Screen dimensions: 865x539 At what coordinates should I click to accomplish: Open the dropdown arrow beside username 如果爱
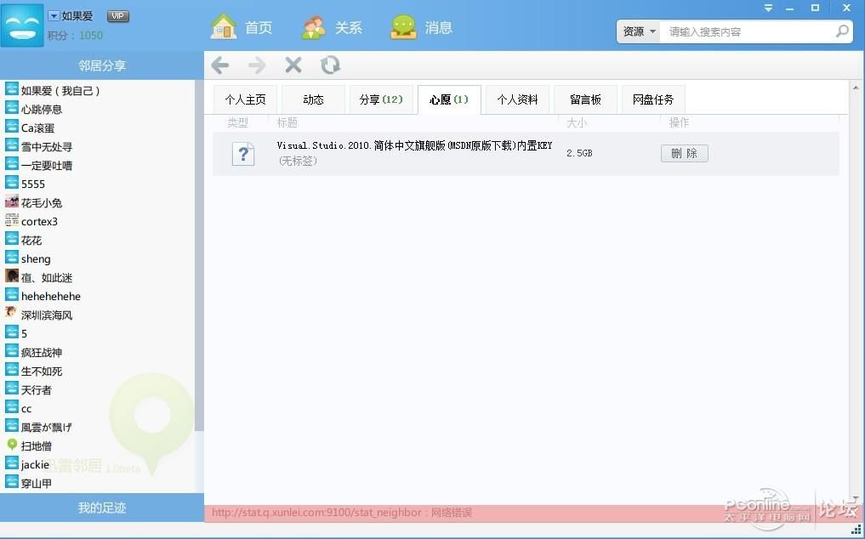(x=54, y=16)
